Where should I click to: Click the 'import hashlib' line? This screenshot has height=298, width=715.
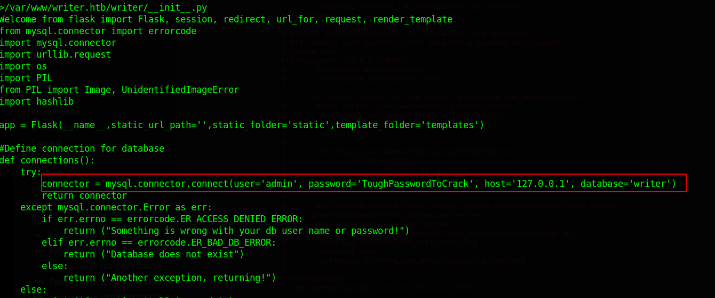click(x=37, y=101)
